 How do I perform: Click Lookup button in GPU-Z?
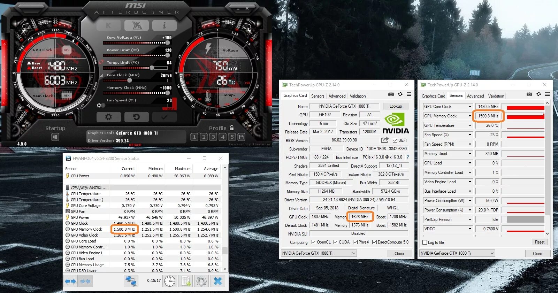(396, 106)
